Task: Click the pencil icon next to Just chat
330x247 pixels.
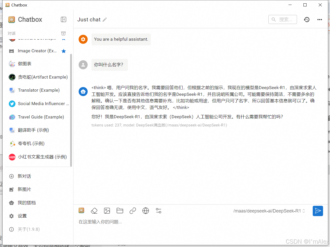Action: click(105, 20)
